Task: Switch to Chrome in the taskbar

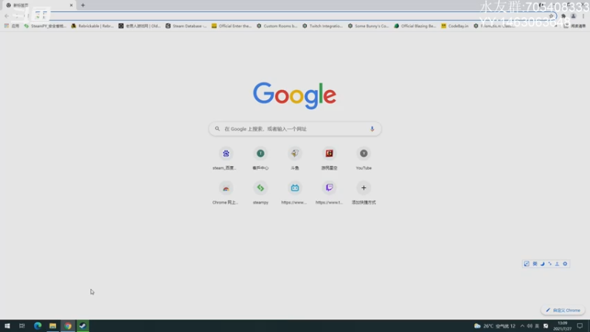Action: tap(68, 326)
